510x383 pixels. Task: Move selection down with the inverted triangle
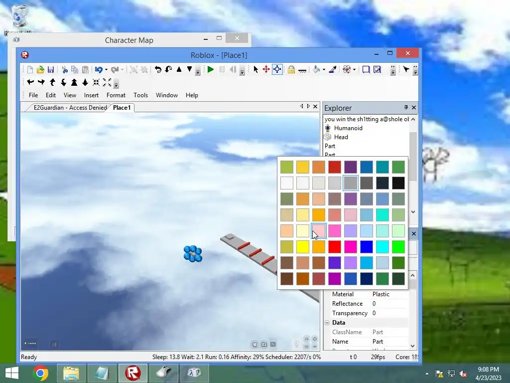pyautogui.click(x=189, y=69)
